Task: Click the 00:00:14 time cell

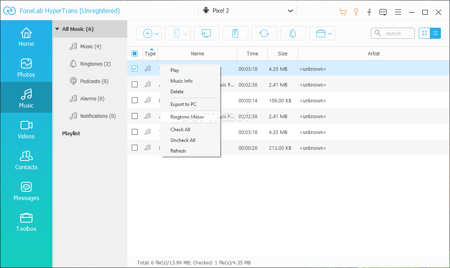Action: (x=248, y=101)
